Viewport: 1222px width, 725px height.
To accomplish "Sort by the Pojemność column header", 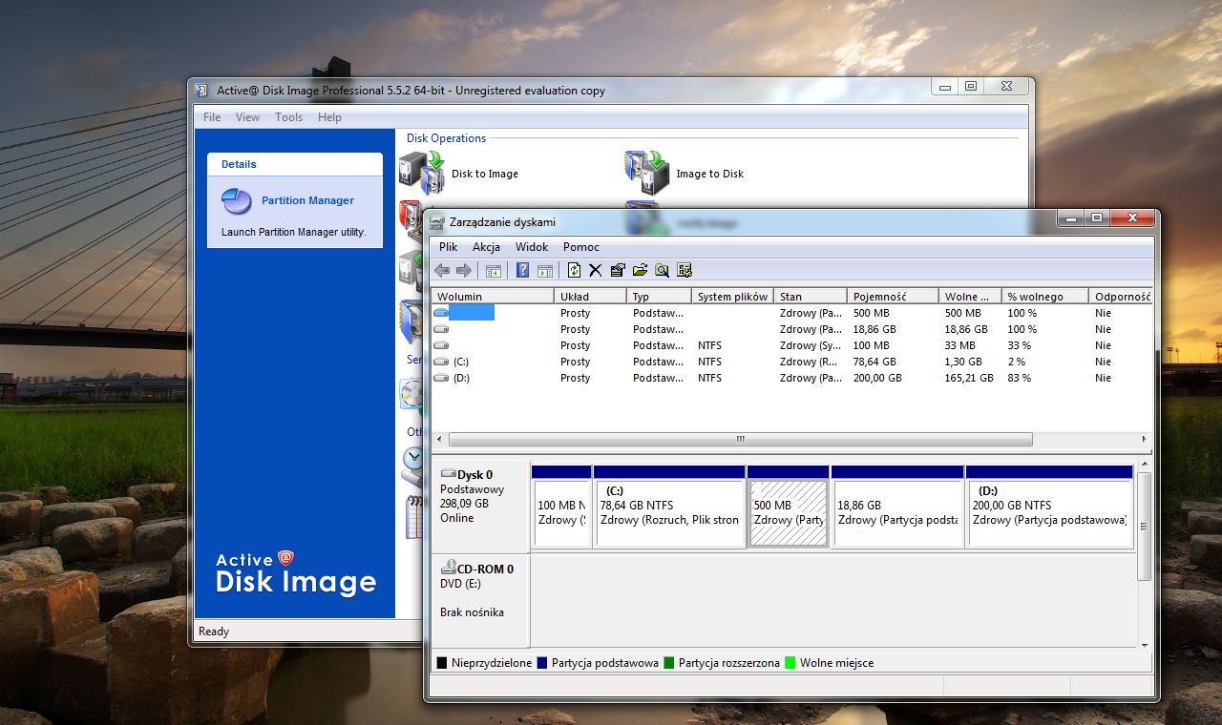I will tap(892, 297).
